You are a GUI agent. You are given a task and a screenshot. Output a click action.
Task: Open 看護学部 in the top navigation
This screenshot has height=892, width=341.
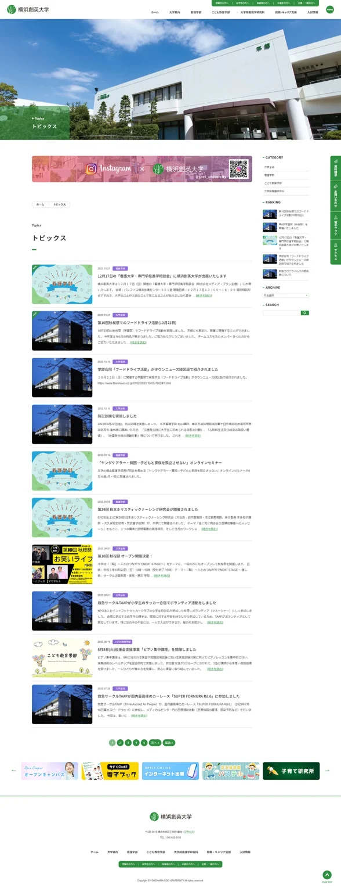pyautogui.click(x=196, y=12)
